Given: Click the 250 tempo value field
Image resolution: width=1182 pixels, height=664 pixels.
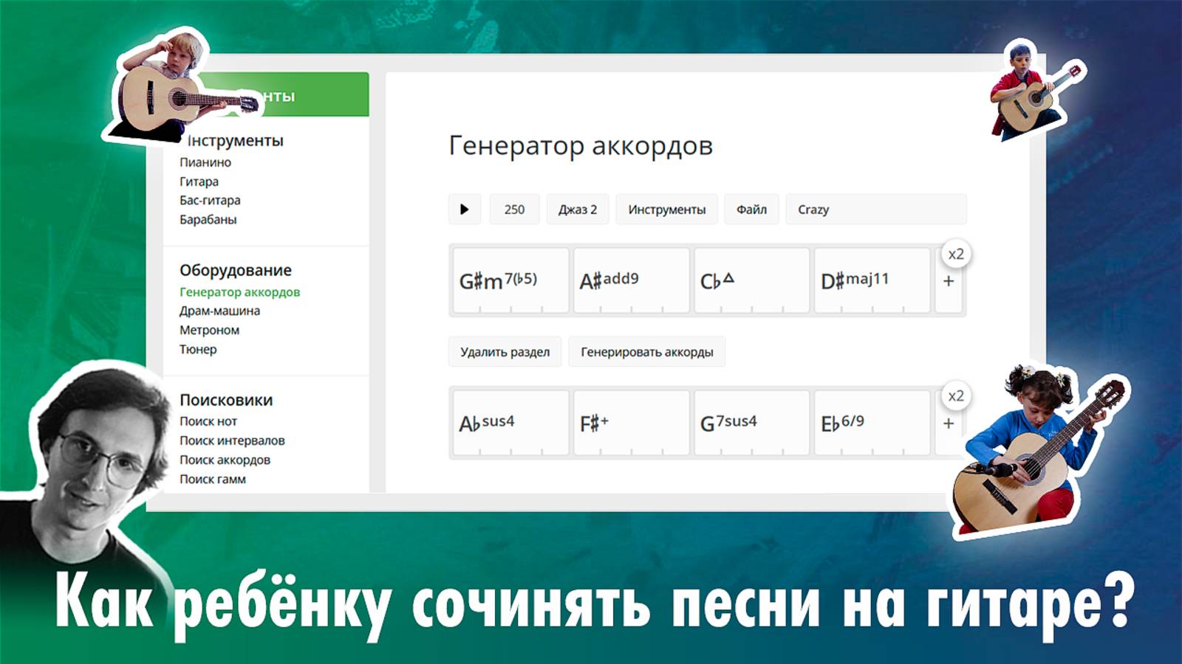Looking at the screenshot, I should tap(514, 210).
